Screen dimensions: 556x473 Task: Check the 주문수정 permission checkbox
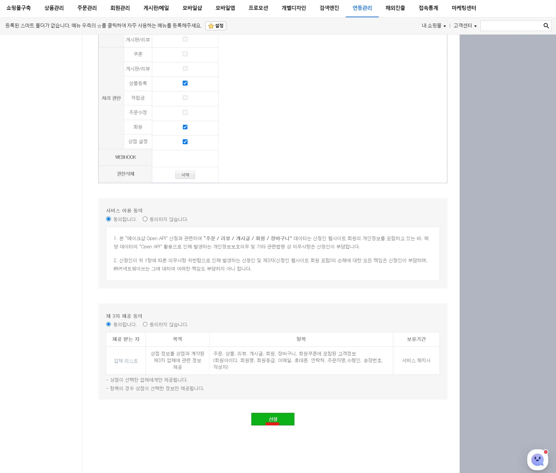pos(185,112)
